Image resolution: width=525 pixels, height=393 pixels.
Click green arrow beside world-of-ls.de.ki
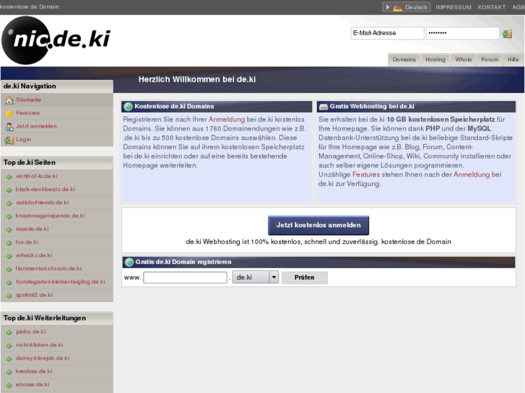coord(9,177)
